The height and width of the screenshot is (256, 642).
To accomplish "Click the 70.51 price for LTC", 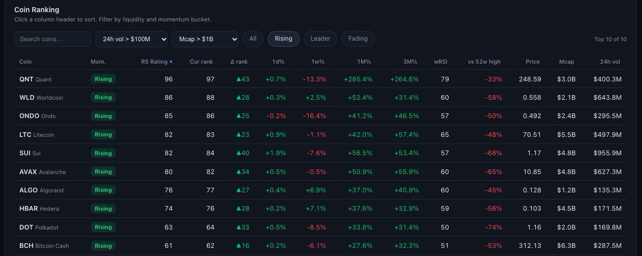I will click(532, 134).
